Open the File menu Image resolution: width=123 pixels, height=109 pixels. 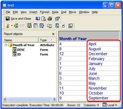click(8, 12)
